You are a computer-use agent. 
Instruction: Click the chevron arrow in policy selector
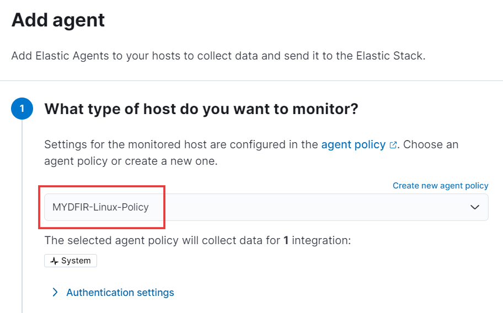[x=475, y=207]
